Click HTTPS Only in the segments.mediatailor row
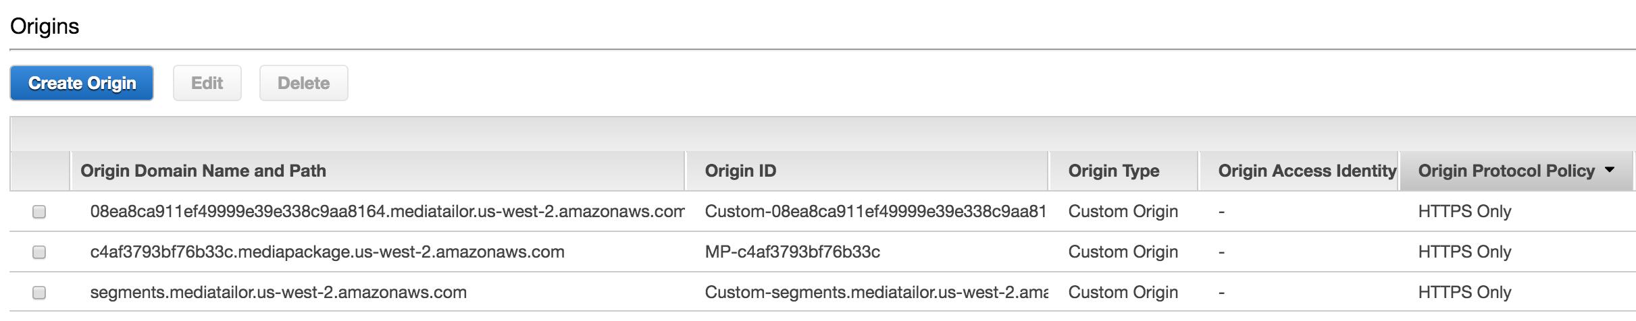1636x321 pixels. 1464,293
